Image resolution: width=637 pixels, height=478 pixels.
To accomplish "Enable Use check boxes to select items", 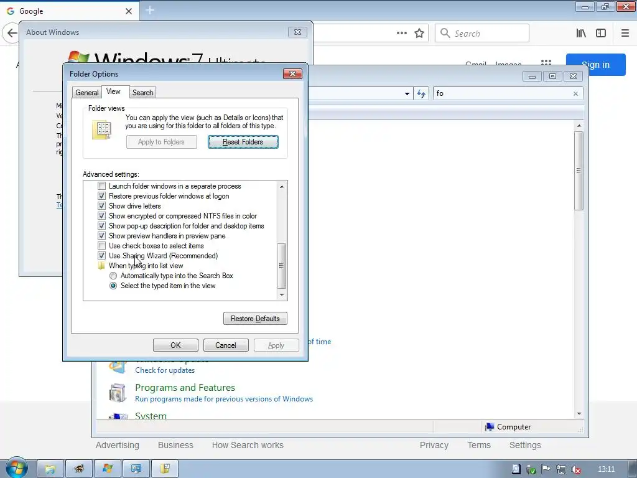I will click(x=101, y=246).
